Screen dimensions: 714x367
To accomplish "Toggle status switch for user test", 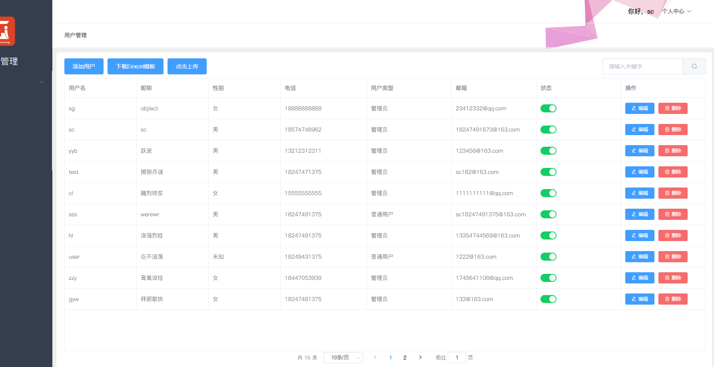I will point(548,172).
